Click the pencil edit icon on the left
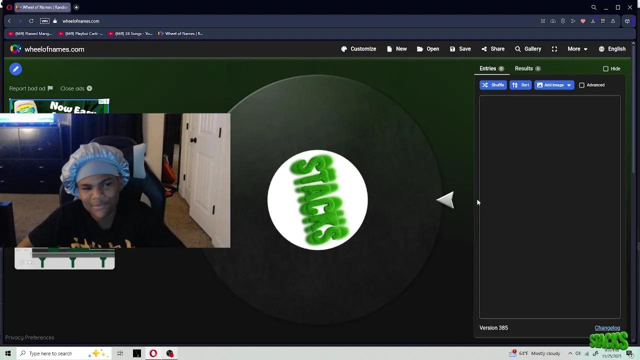640x360 pixels. (x=15, y=69)
